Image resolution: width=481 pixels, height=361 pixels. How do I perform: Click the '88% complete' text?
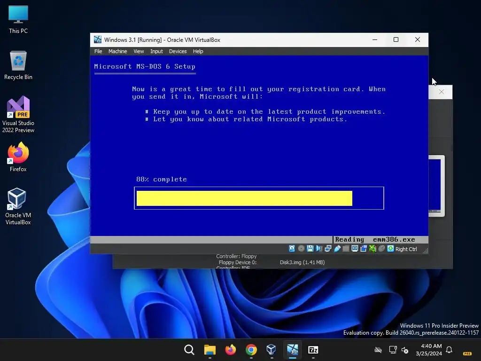(x=162, y=179)
